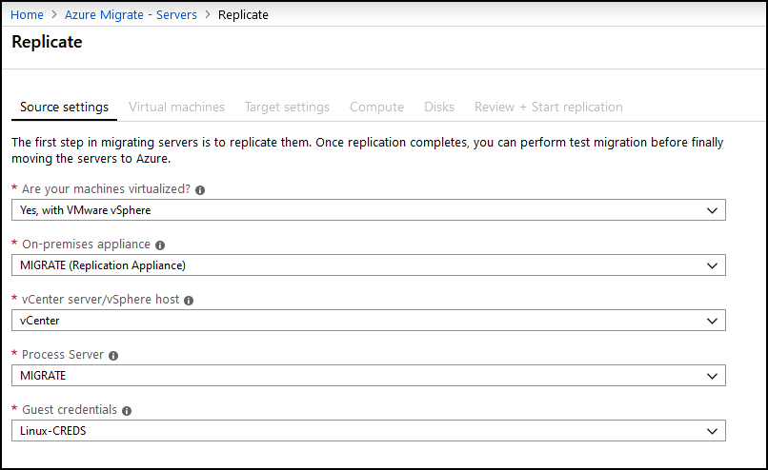
Task: Open Review + Start replication tab
Action: tap(549, 107)
